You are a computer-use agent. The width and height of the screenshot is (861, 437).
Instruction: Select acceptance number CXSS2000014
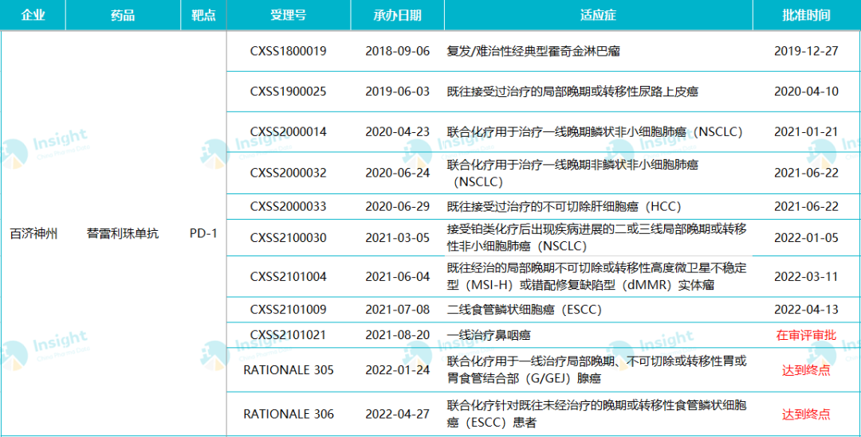click(288, 132)
